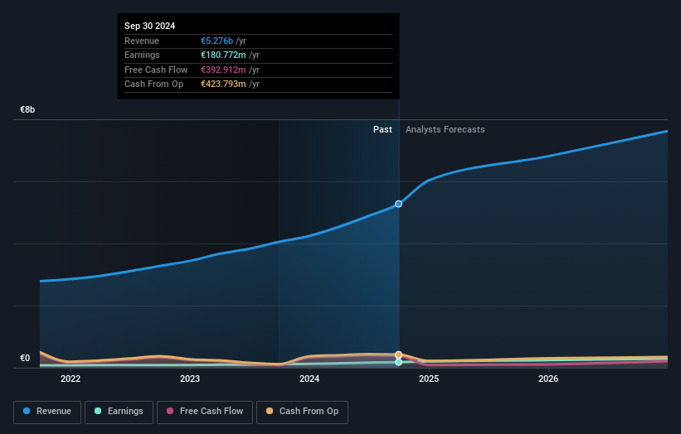The height and width of the screenshot is (434, 681).
Task: Click the €180.772m earnings value
Action: [223, 55]
